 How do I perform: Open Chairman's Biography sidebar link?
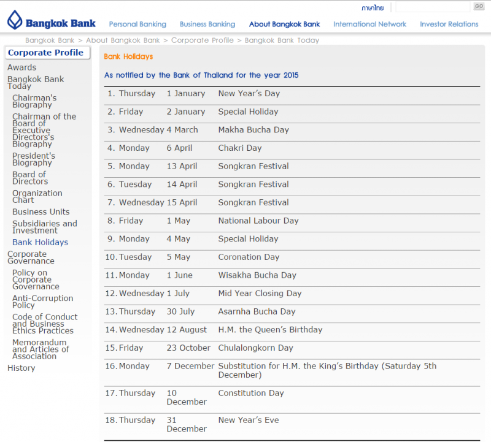point(34,101)
